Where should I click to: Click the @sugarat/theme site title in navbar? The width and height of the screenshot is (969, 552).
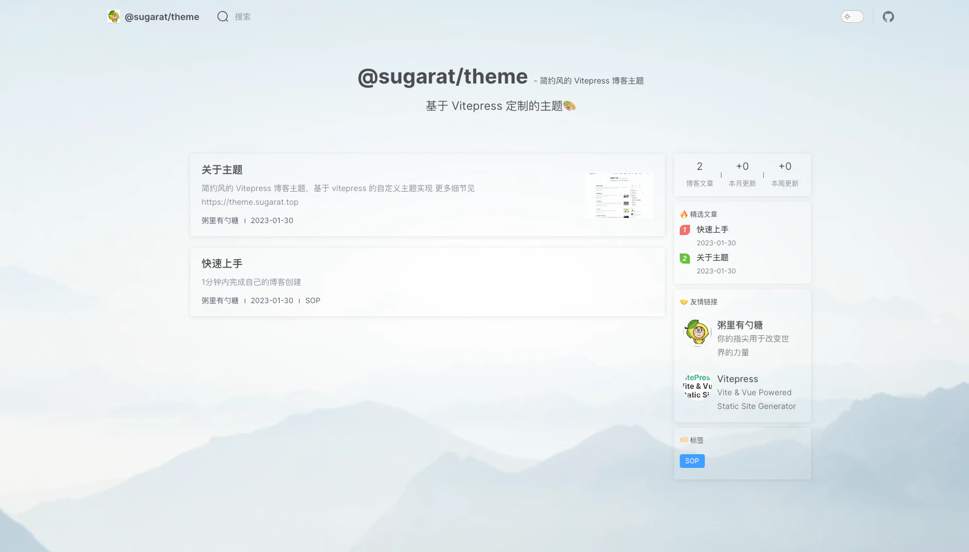click(x=162, y=17)
